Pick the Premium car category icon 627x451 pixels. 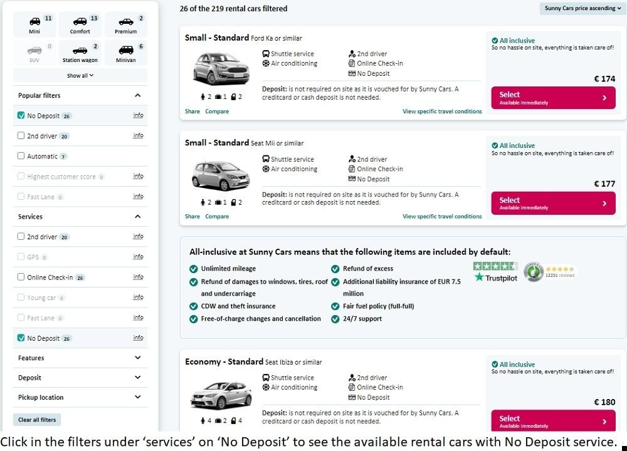point(126,24)
